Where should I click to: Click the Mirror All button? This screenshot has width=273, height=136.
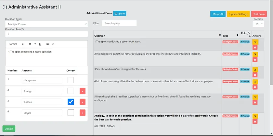pyautogui.click(x=218, y=14)
